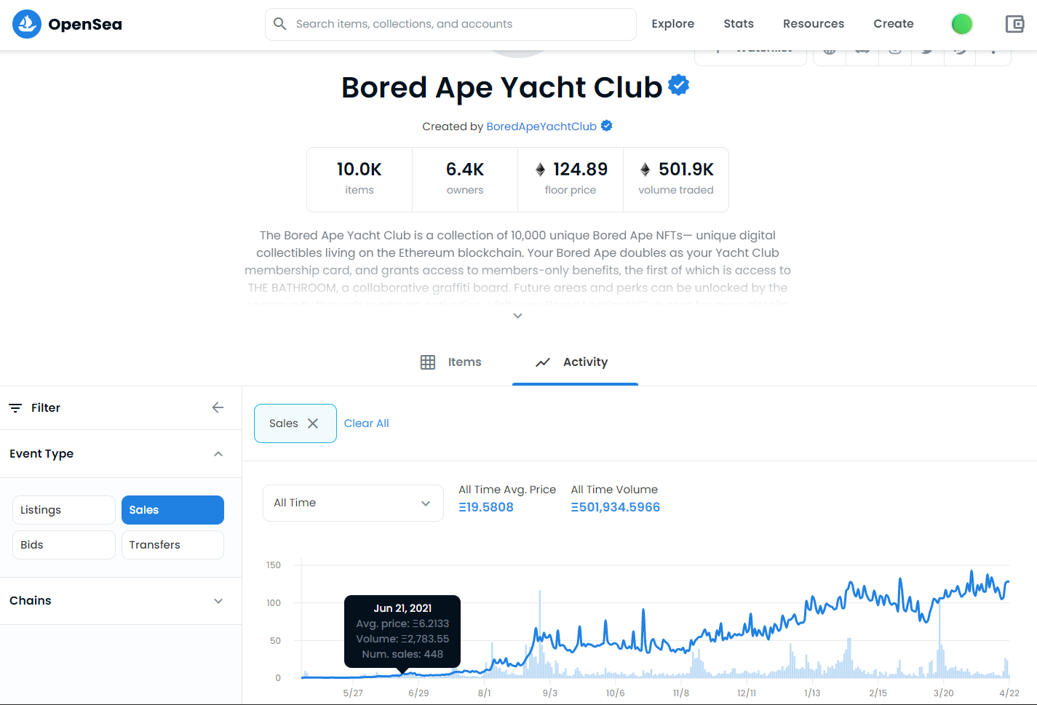Viewport: 1037px width, 705px height.
Task: Expand the Chains filter section
Action: tap(218, 601)
